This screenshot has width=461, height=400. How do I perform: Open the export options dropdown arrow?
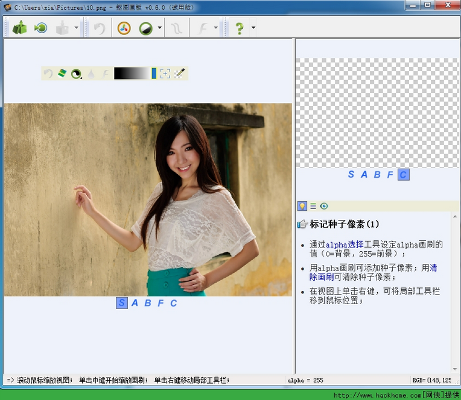(76, 28)
